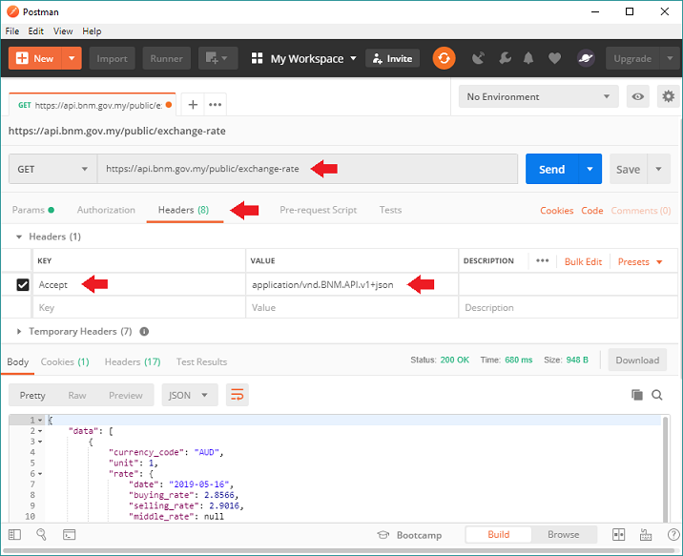The width and height of the screenshot is (683, 556).
Task: Open response Headers (17) tab
Action: pyautogui.click(x=133, y=361)
